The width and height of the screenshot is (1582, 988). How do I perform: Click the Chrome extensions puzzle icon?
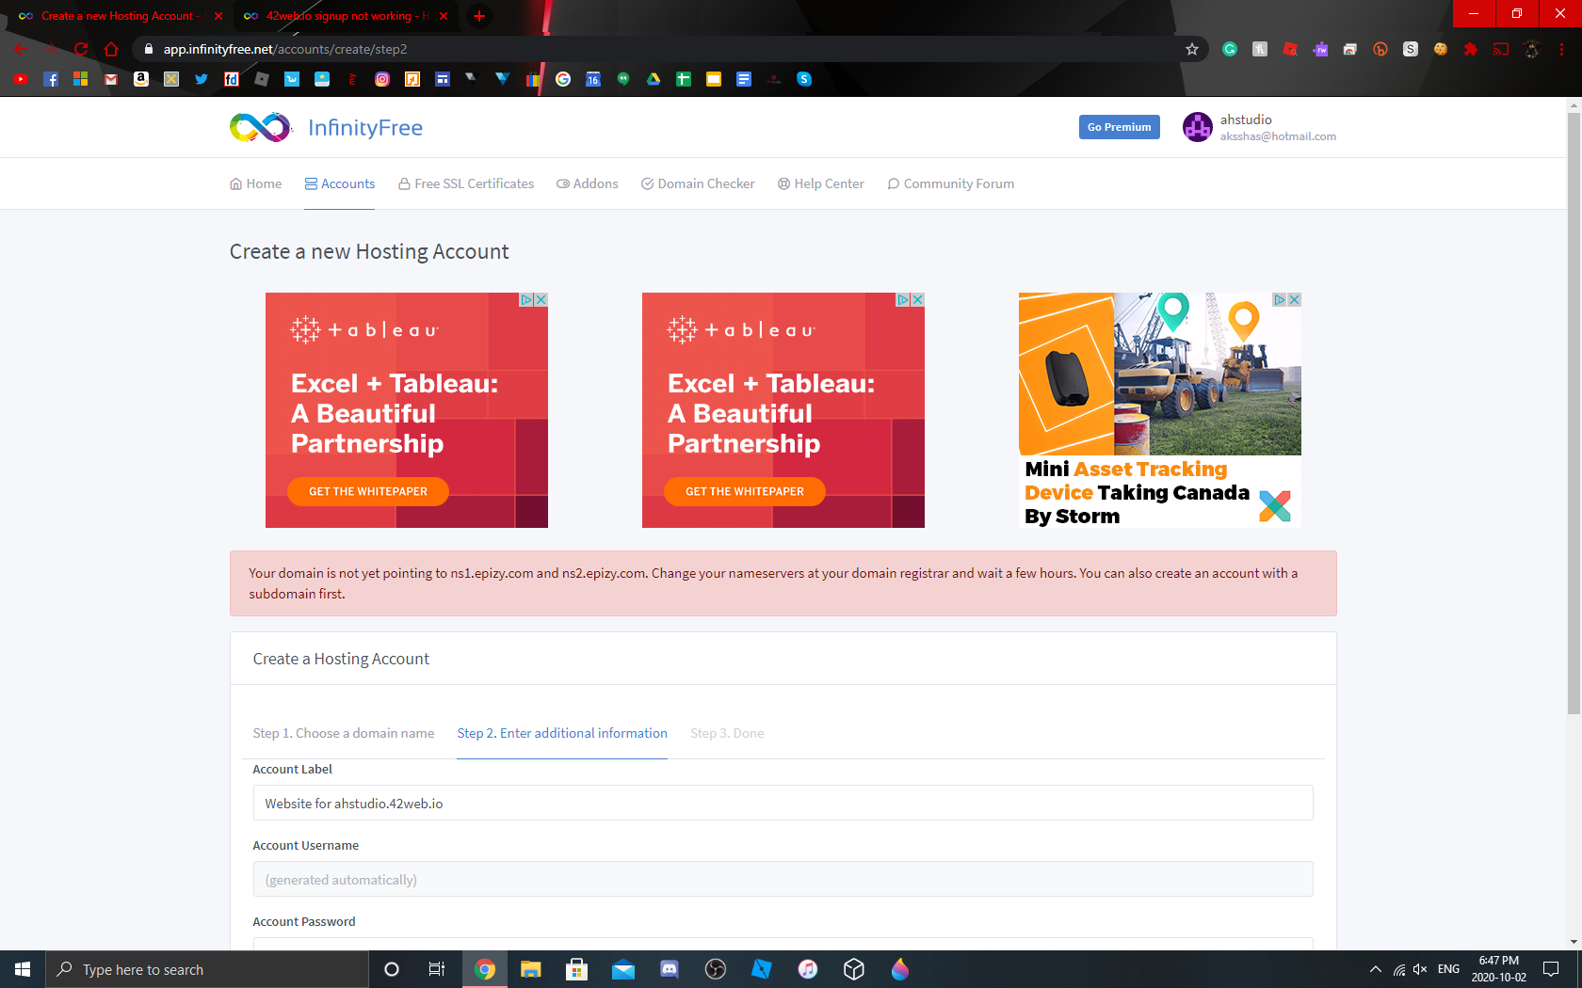(1471, 49)
